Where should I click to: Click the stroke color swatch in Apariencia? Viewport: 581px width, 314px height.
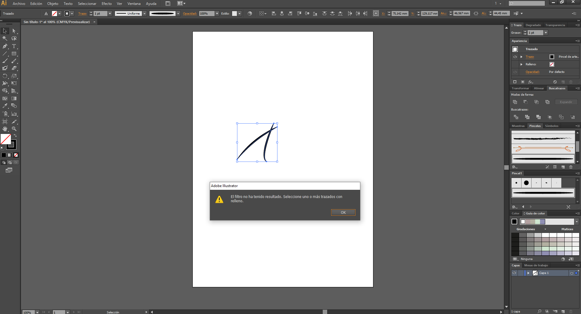click(552, 57)
